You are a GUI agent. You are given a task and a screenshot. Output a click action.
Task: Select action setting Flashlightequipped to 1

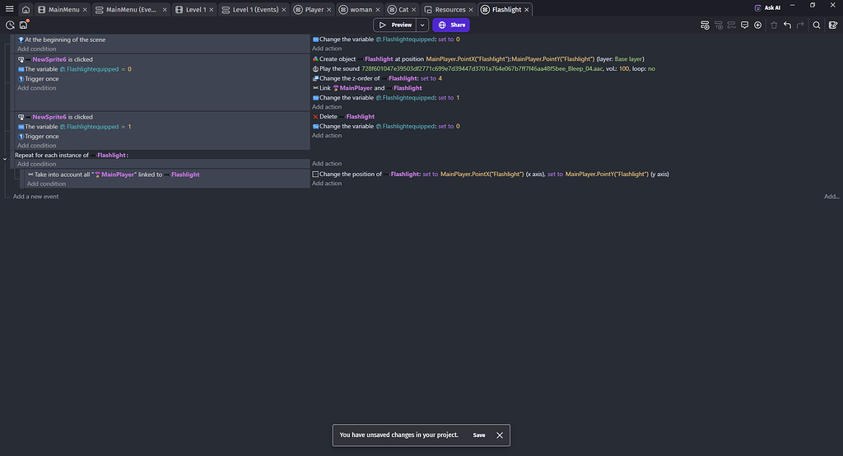pos(386,98)
